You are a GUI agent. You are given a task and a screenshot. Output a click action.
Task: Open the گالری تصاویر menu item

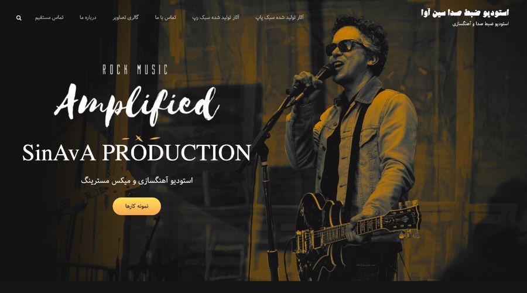click(126, 17)
